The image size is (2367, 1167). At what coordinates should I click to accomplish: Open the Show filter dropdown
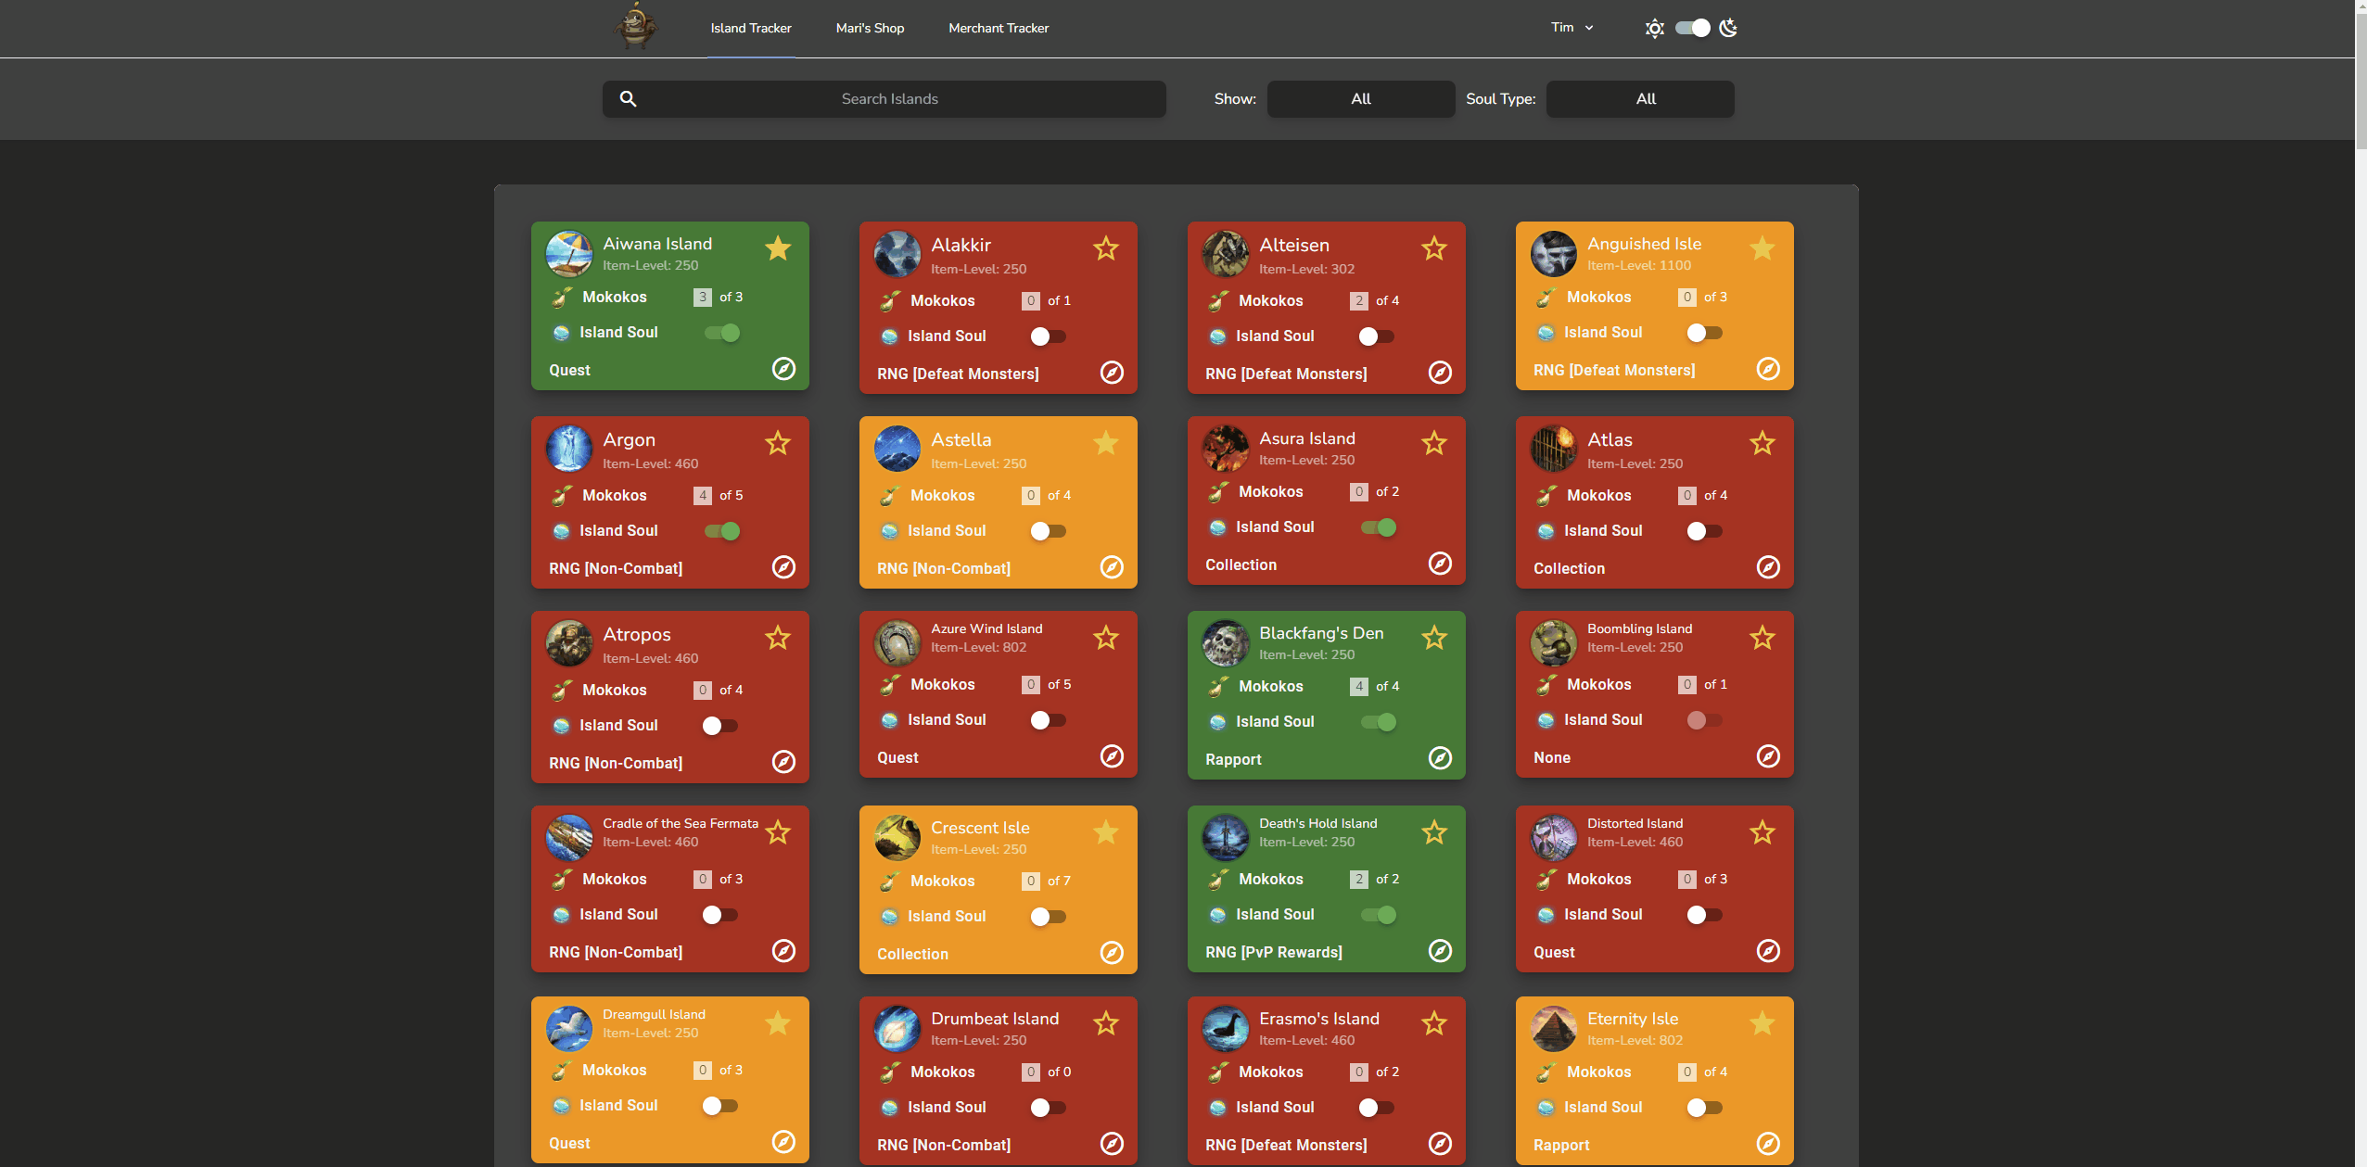coord(1360,98)
